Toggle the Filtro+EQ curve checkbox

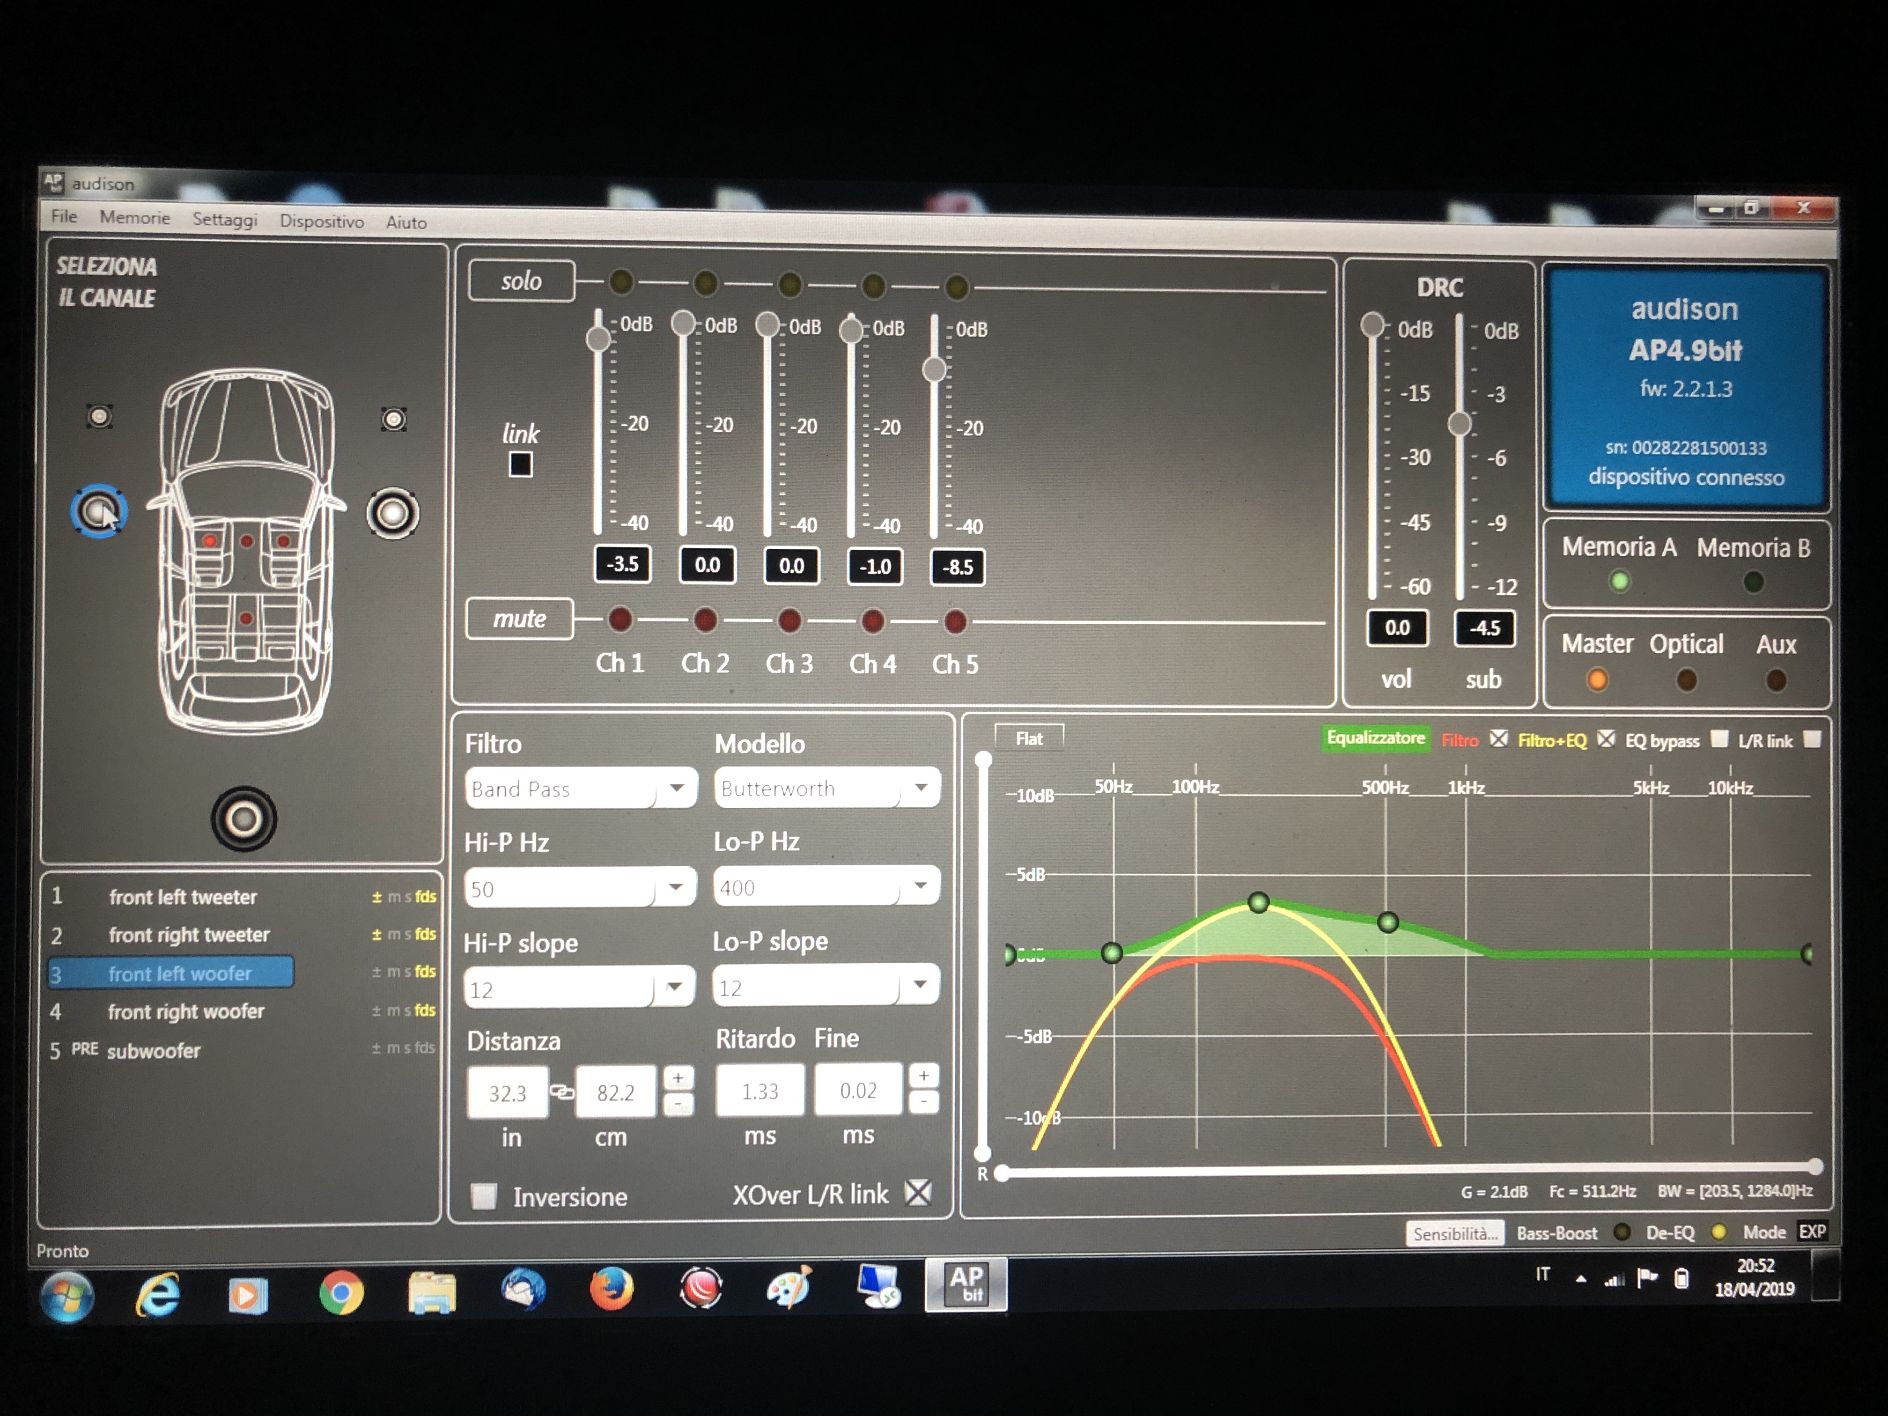click(1606, 739)
